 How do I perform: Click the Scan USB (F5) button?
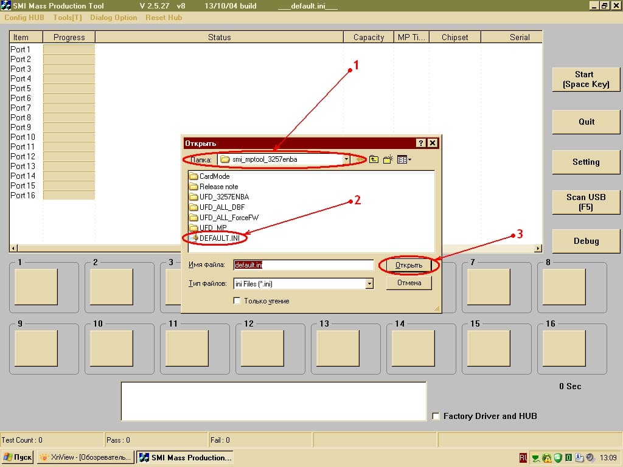(x=586, y=202)
